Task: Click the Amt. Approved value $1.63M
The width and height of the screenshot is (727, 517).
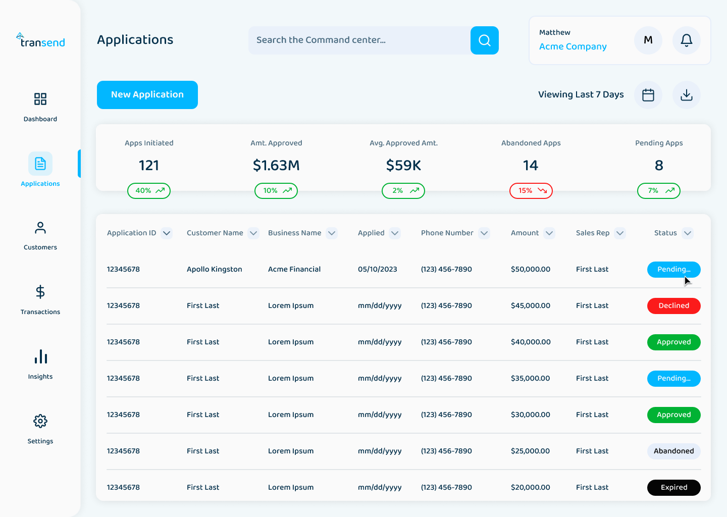Action: [276, 166]
